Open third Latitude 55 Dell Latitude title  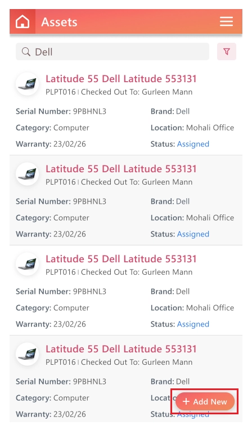[x=121, y=259]
